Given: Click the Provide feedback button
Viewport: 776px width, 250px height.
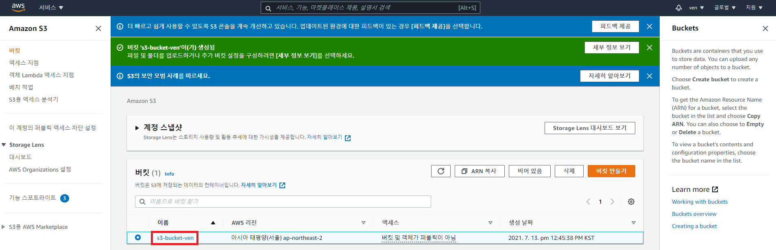Looking at the screenshot, I should coord(615,26).
